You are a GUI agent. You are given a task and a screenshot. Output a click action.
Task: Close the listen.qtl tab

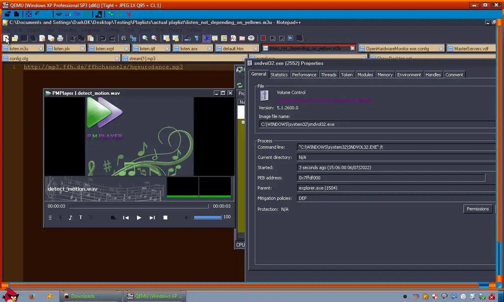pyautogui.click(x=167, y=48)
